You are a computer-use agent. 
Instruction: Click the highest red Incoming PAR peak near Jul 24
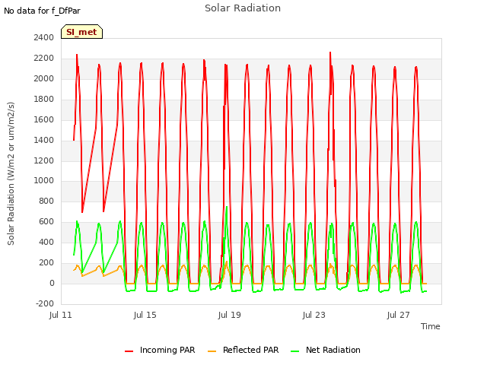(x=330, y=52)
